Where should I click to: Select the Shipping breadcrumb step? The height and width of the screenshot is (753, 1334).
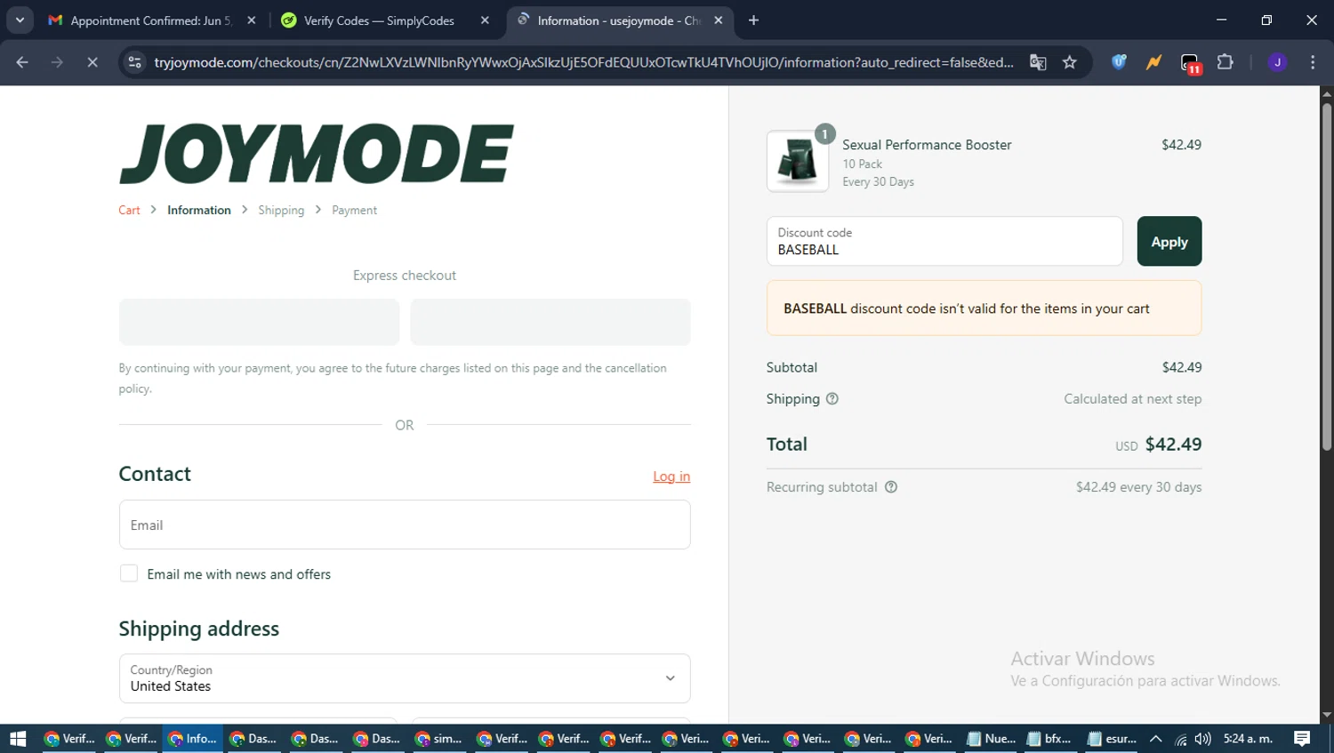[281, 210]
